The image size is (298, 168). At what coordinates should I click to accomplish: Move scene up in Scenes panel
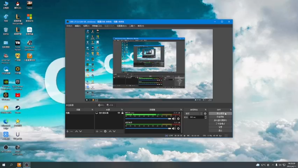[76, 131]
